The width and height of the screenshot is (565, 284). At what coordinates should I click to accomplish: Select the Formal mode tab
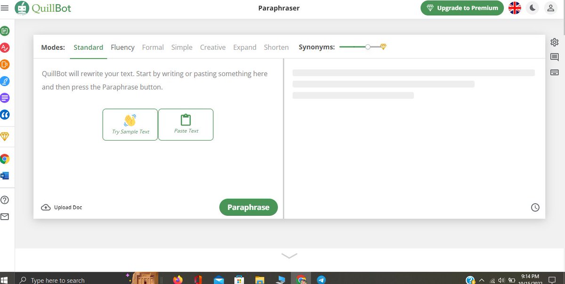pos(153,47)
